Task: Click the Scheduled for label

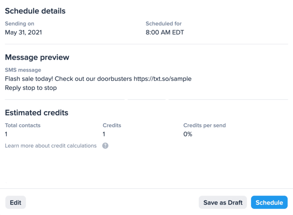Action: [x=164, y=24]
